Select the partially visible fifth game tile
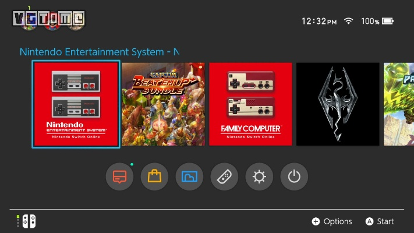414x233 pixels. coord(399,104)
